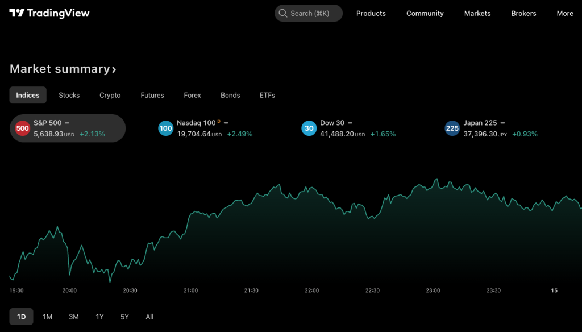Click the Dow 30 badge icon
582x332 pixels.
pyautogui.click(x=309, y=128)
